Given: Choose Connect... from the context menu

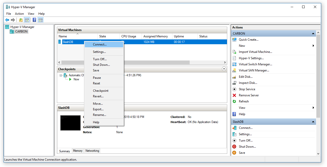Looking at the screenshot, I should (x=100, y=44).
